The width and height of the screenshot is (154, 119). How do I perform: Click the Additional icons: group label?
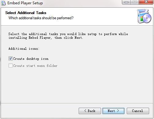pyautogui.click(x=24, y=49)
